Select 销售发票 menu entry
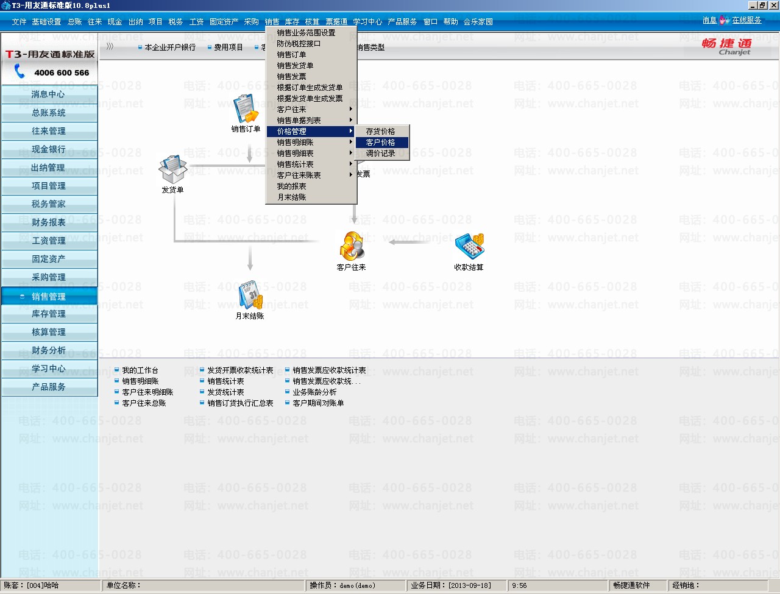780x594 pixels. 311,77
